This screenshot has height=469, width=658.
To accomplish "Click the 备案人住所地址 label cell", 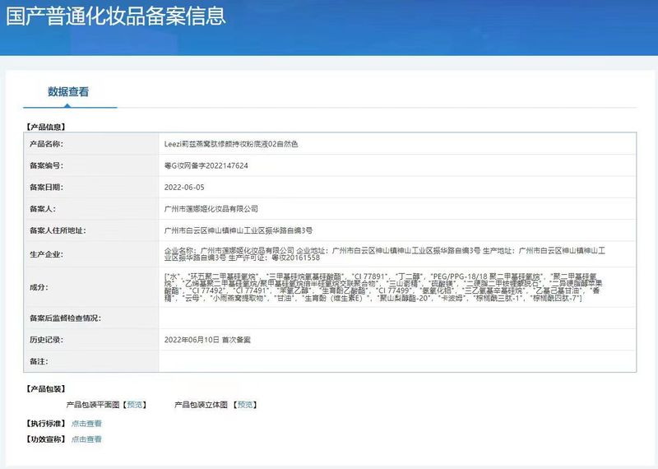I will point(91,230).
